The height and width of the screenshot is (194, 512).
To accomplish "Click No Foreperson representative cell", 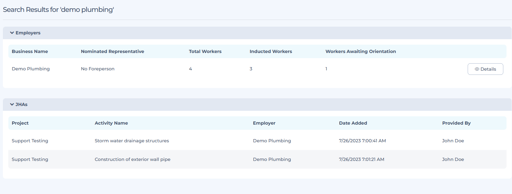I will [98, 69].
